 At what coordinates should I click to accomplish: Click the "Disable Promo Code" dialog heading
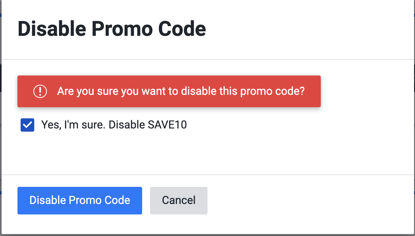click(112, 29)
